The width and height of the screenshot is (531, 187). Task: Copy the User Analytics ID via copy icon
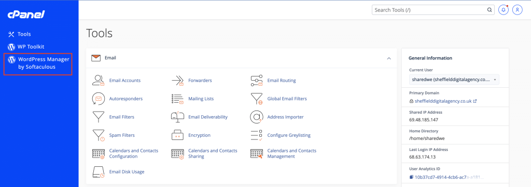pos(411,177)
